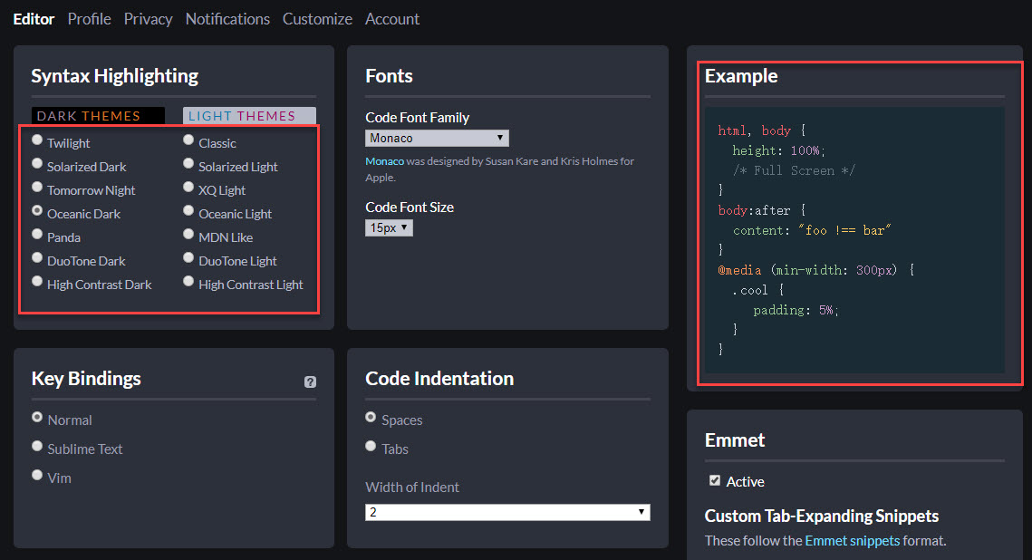Screen dimensions: 1032x560
Task: Select the Twilight dark theme
Action: click(37, 140)
